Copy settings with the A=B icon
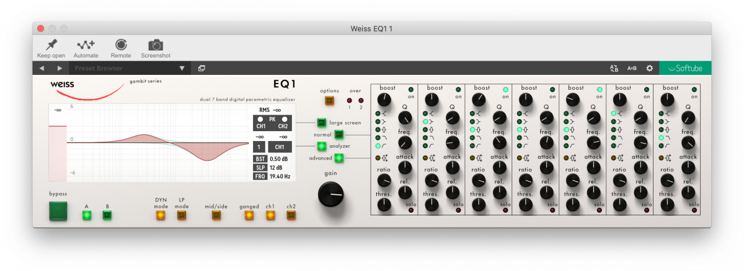The height and width of the screenshot is (271, 744). [x=632, y=68]
